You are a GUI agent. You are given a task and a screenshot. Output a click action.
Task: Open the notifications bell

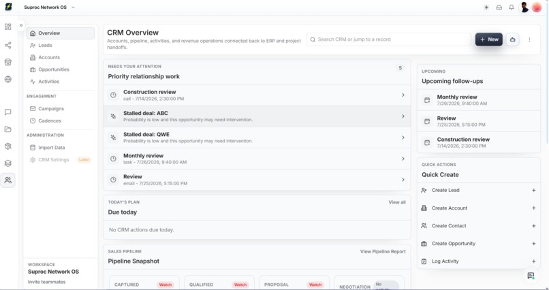(512, 7)
